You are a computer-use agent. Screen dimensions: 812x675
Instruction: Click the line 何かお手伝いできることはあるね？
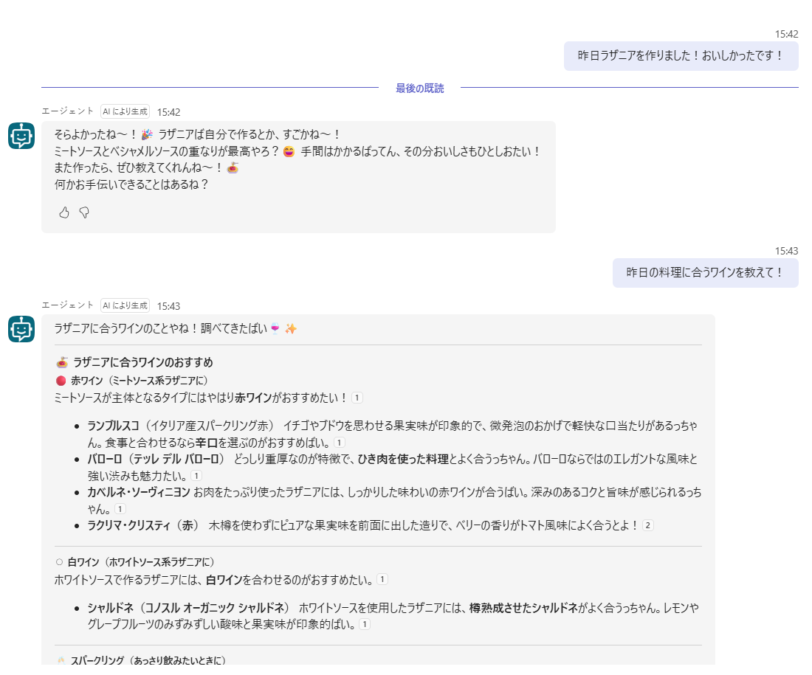point(131,185)
